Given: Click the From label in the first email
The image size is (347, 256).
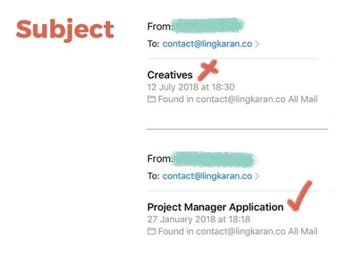Looking at the screenshot, I should [x=159, y=27].
